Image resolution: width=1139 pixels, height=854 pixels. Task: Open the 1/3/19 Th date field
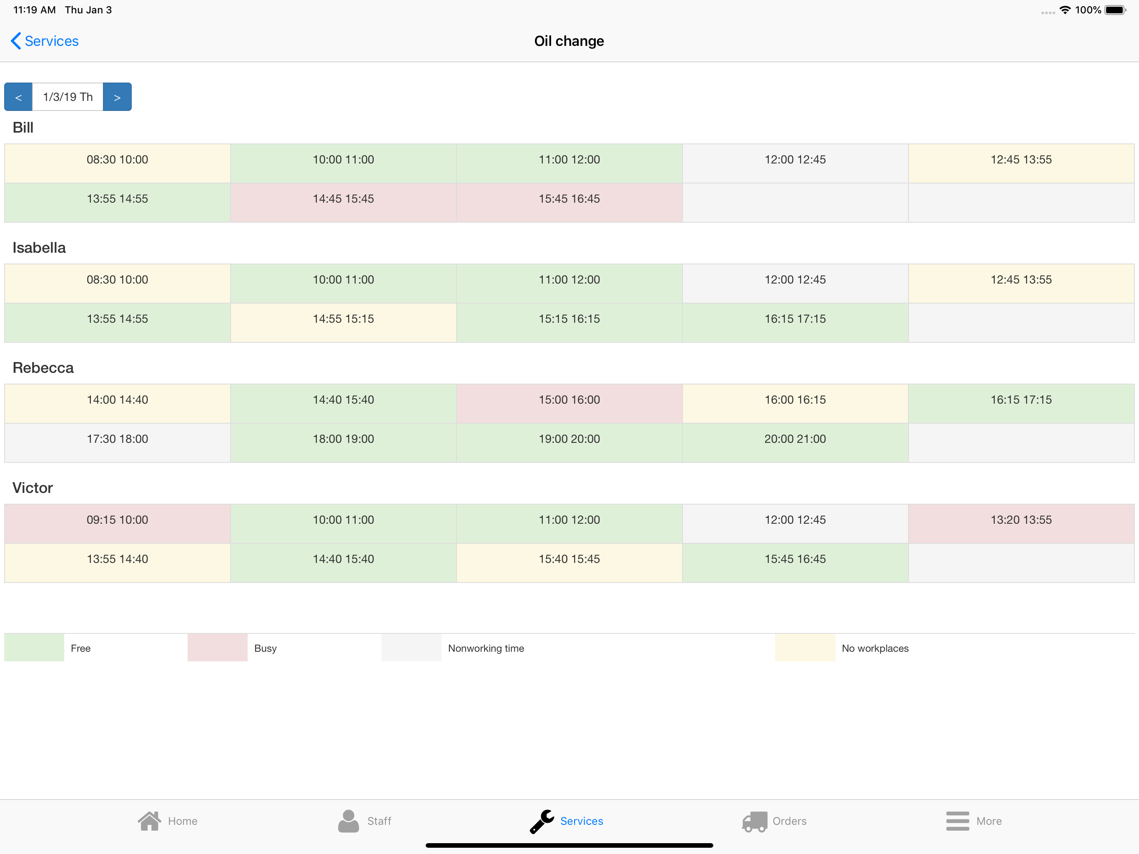click(x=68, y=97)
